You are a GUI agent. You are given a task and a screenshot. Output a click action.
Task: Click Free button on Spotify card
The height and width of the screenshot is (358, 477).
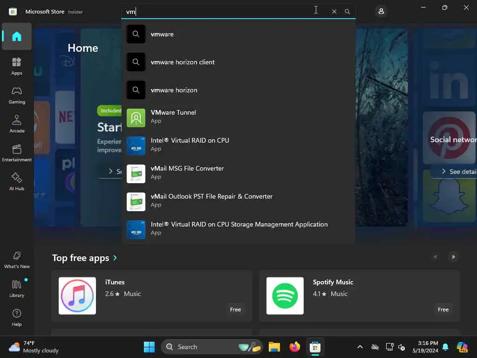point(443,310)
